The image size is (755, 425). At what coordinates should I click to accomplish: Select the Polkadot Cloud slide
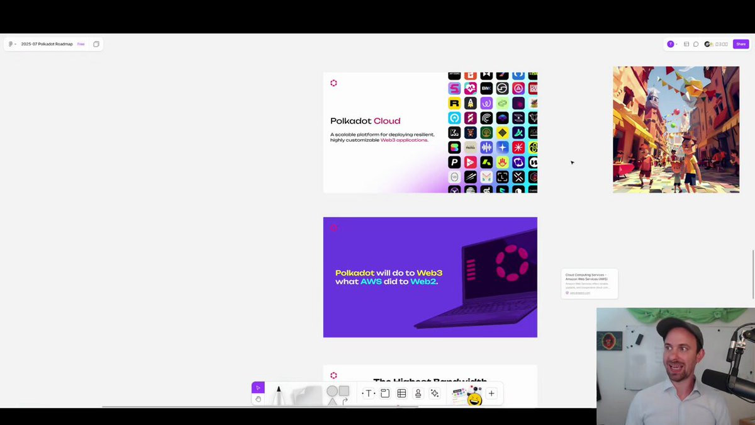point(430,132)
